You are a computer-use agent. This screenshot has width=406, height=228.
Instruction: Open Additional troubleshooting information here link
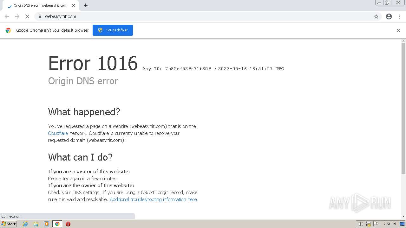pyautogui.click(x=154, y=199)
